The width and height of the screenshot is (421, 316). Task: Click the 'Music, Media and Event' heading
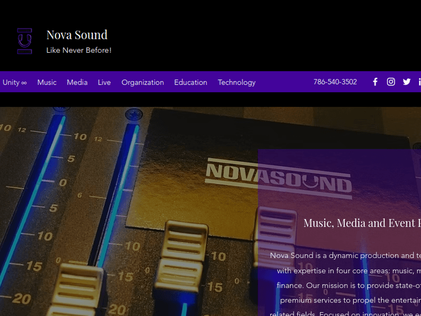(x=362, y=223)
